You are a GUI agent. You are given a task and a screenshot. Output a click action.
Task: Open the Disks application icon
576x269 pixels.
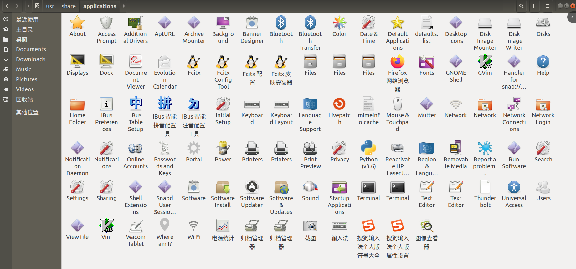coord(543,23)
